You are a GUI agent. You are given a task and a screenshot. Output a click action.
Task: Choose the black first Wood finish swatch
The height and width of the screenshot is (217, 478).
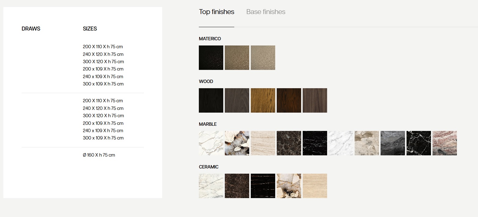tap(211, 100)
